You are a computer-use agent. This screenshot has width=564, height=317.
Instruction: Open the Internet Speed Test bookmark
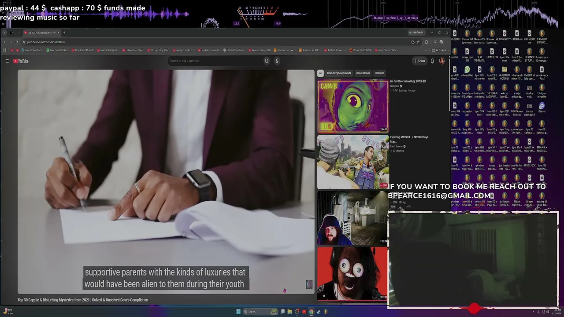click(x=32, y=50)
